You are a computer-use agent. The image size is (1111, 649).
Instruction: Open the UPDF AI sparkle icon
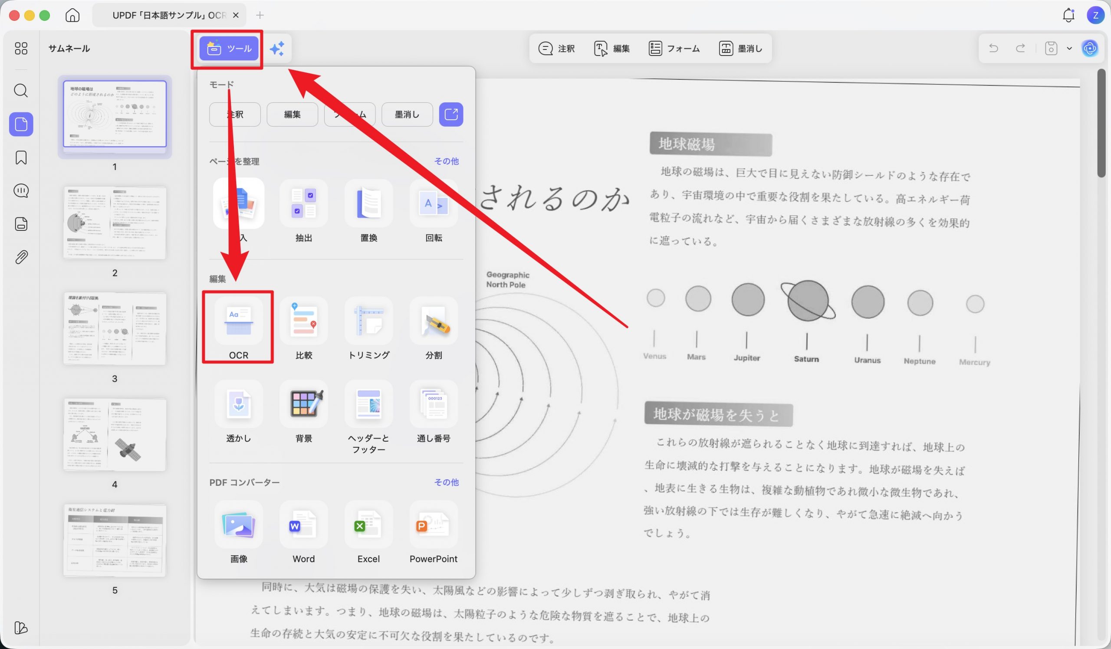277,49
